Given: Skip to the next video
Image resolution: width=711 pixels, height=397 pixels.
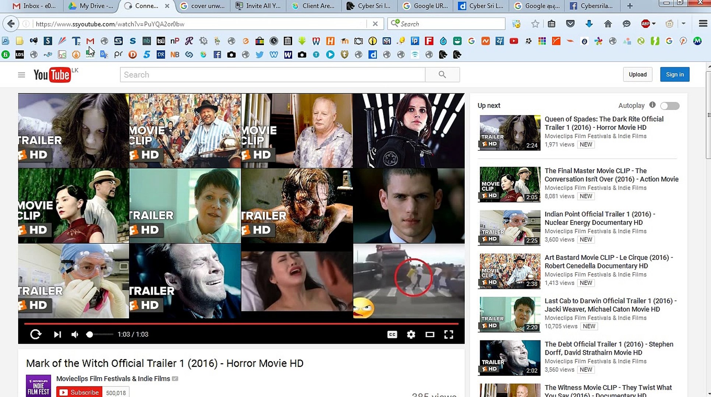Looking at the screenshot, I should pyautogui.click(x=57, y=334).
